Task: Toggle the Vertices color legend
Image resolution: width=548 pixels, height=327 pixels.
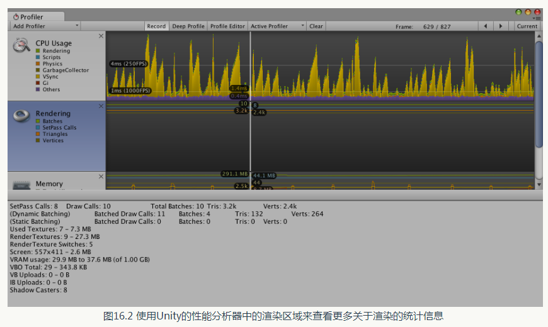Action: click(38, 140)
